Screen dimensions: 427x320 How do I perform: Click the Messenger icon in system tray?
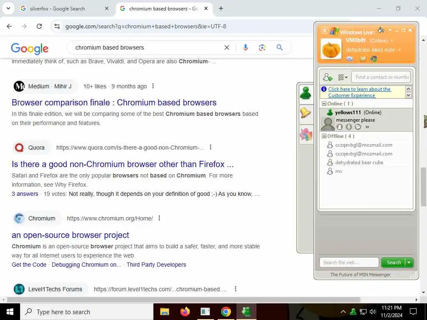[x=353, y=312]
